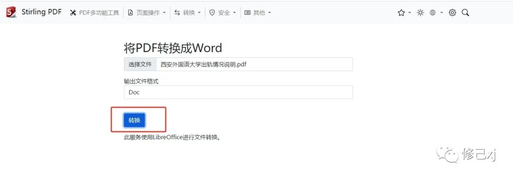
Task: Click the Stirling PDF title link
Action: tap(41, 12)
